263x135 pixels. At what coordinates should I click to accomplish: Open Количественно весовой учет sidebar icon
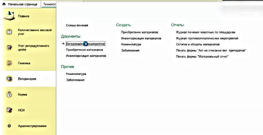[10, 32]
